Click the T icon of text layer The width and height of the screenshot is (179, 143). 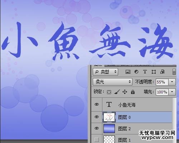coord(109,104)
